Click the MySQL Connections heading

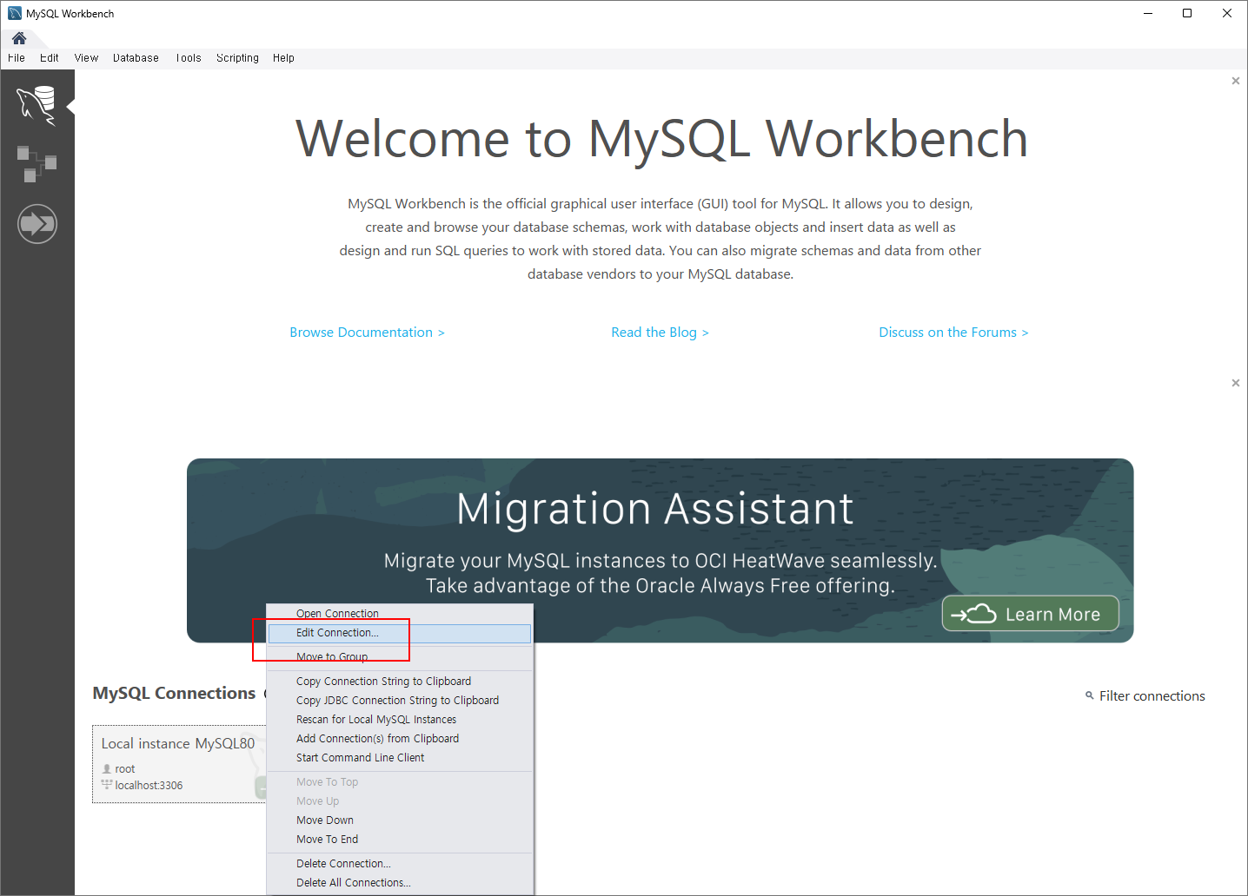[x=174, y=693]
